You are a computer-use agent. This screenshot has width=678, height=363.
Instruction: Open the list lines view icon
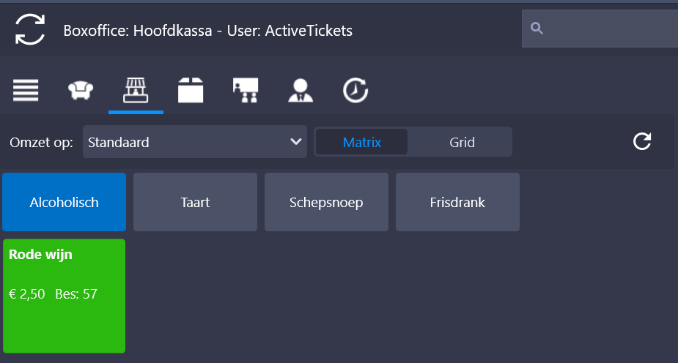[x=26, y=90]
